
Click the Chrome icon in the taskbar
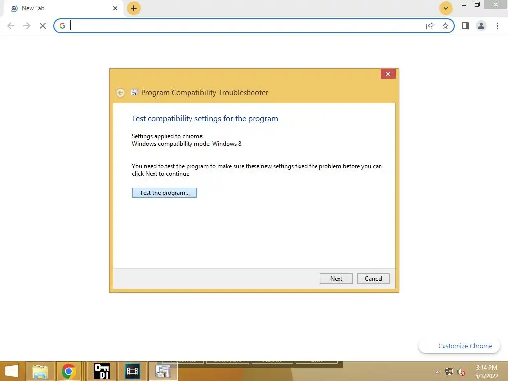68,371
